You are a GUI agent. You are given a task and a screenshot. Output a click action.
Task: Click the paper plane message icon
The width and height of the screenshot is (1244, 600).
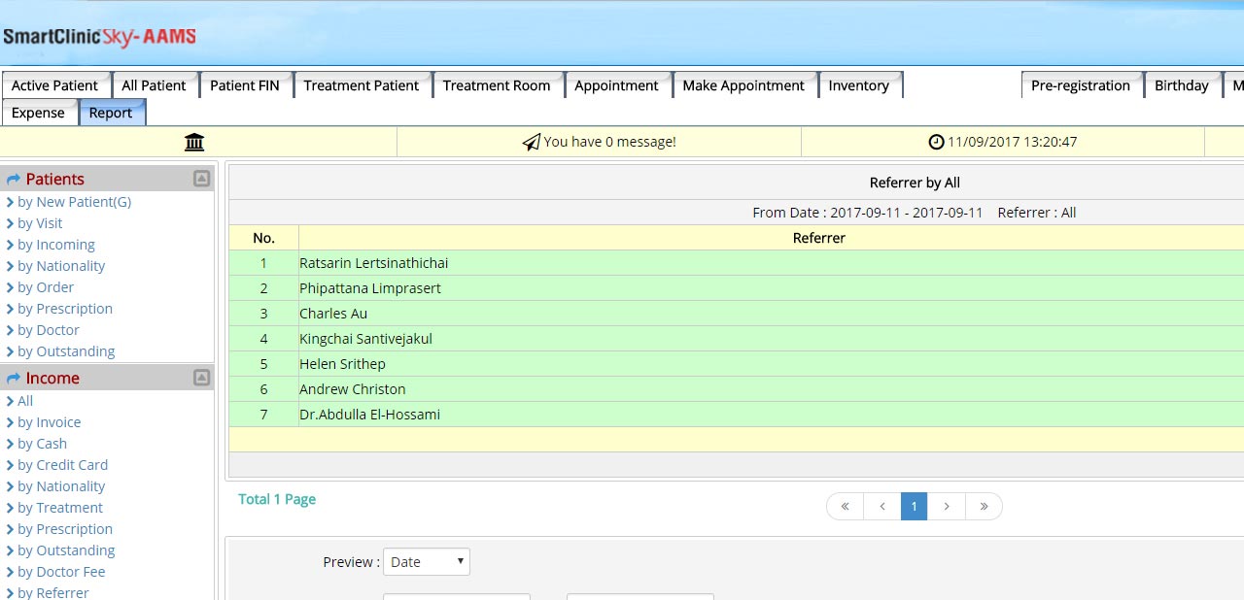coord(531,143)
